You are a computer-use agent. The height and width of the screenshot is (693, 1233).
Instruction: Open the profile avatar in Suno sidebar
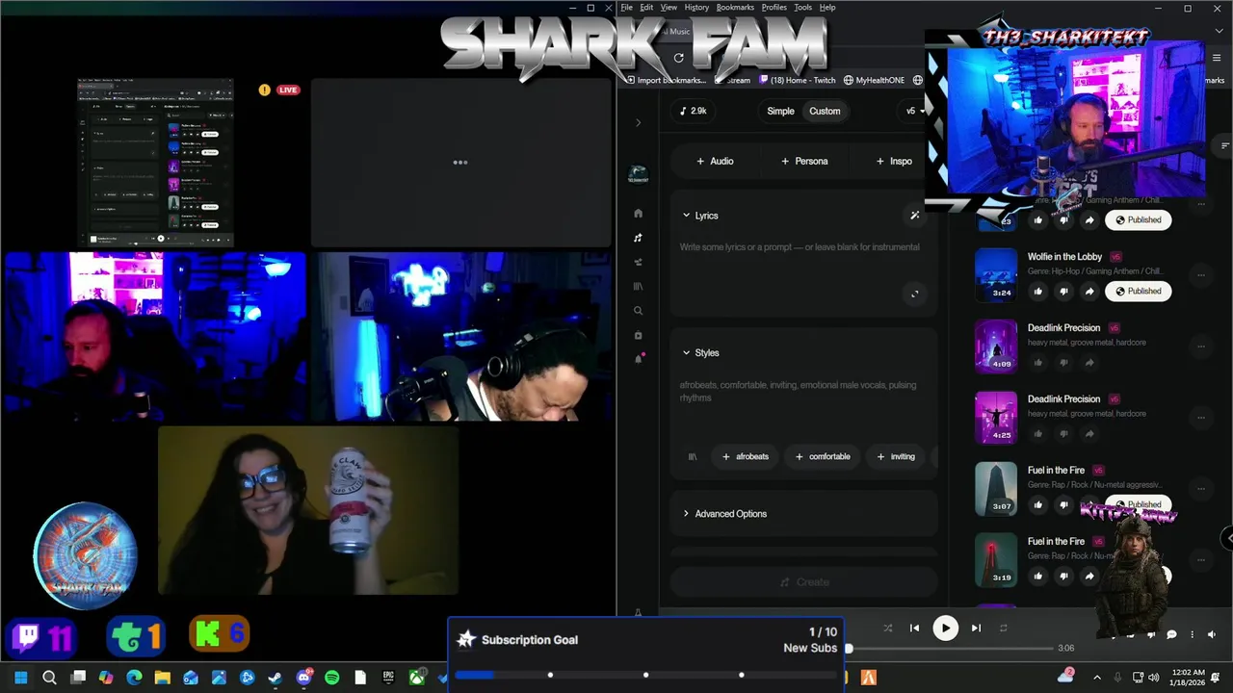(638, 175)
